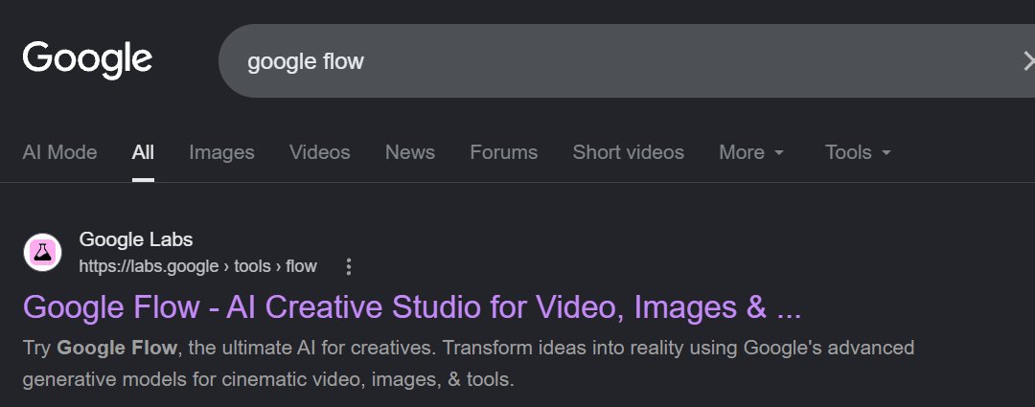Click the labs.google › tools › flow URL
This screenshot has width=1035, height=407.
pos(198,266)
